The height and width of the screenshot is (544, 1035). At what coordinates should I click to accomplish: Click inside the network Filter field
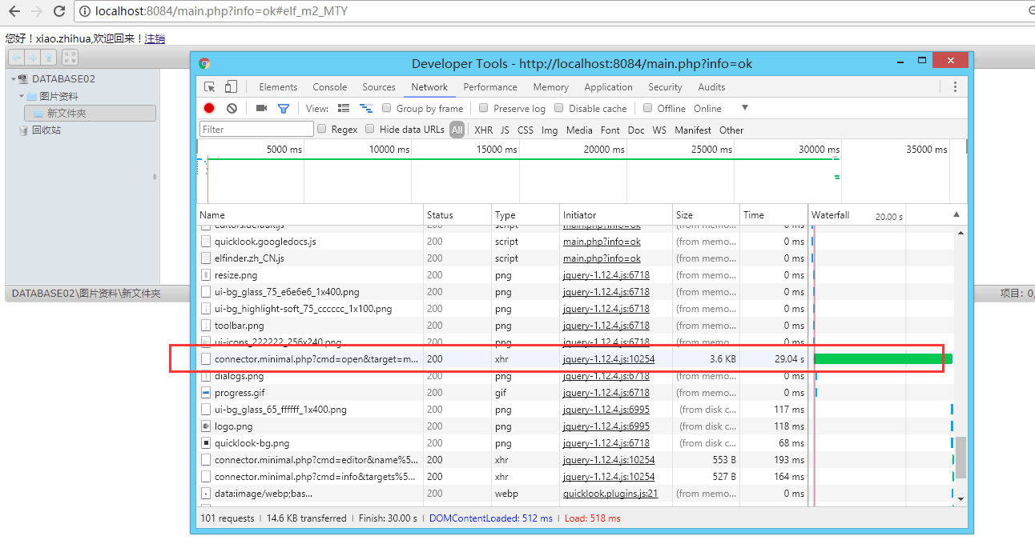pos(256,129)
